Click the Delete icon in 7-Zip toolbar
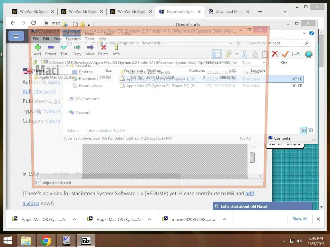Image resolution: width=330 pixels, height=247 pixels. point(103,48)
